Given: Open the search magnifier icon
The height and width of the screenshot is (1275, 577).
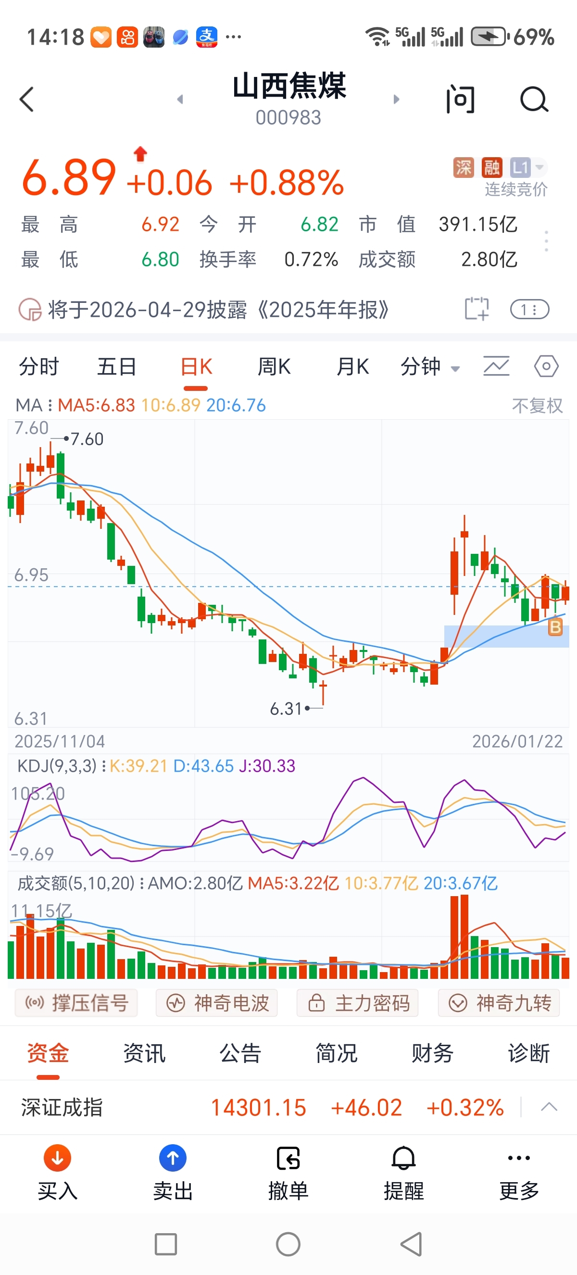Looking at the screenshot, I should [534, 100].
